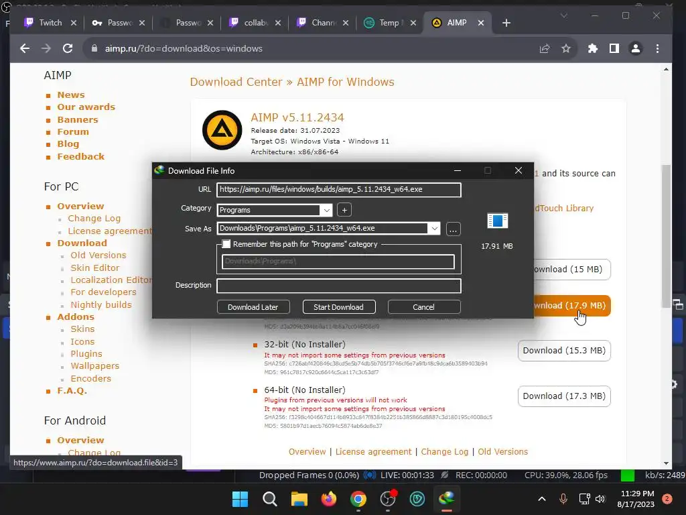The image size is (686, 515).
Task: Open the Skin Editor link
Action: (x=95, y=268)
